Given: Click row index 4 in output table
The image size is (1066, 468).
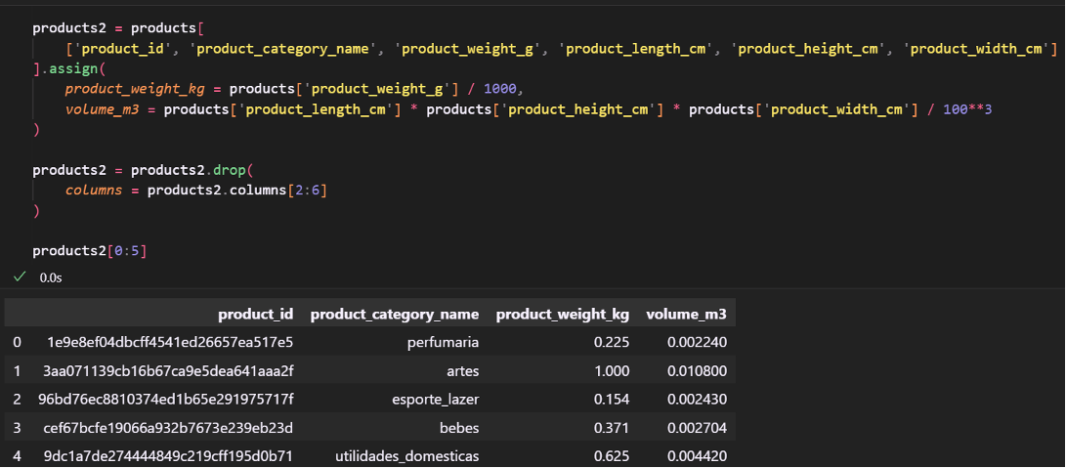Looking at the screenshot, I should (17, 455).
